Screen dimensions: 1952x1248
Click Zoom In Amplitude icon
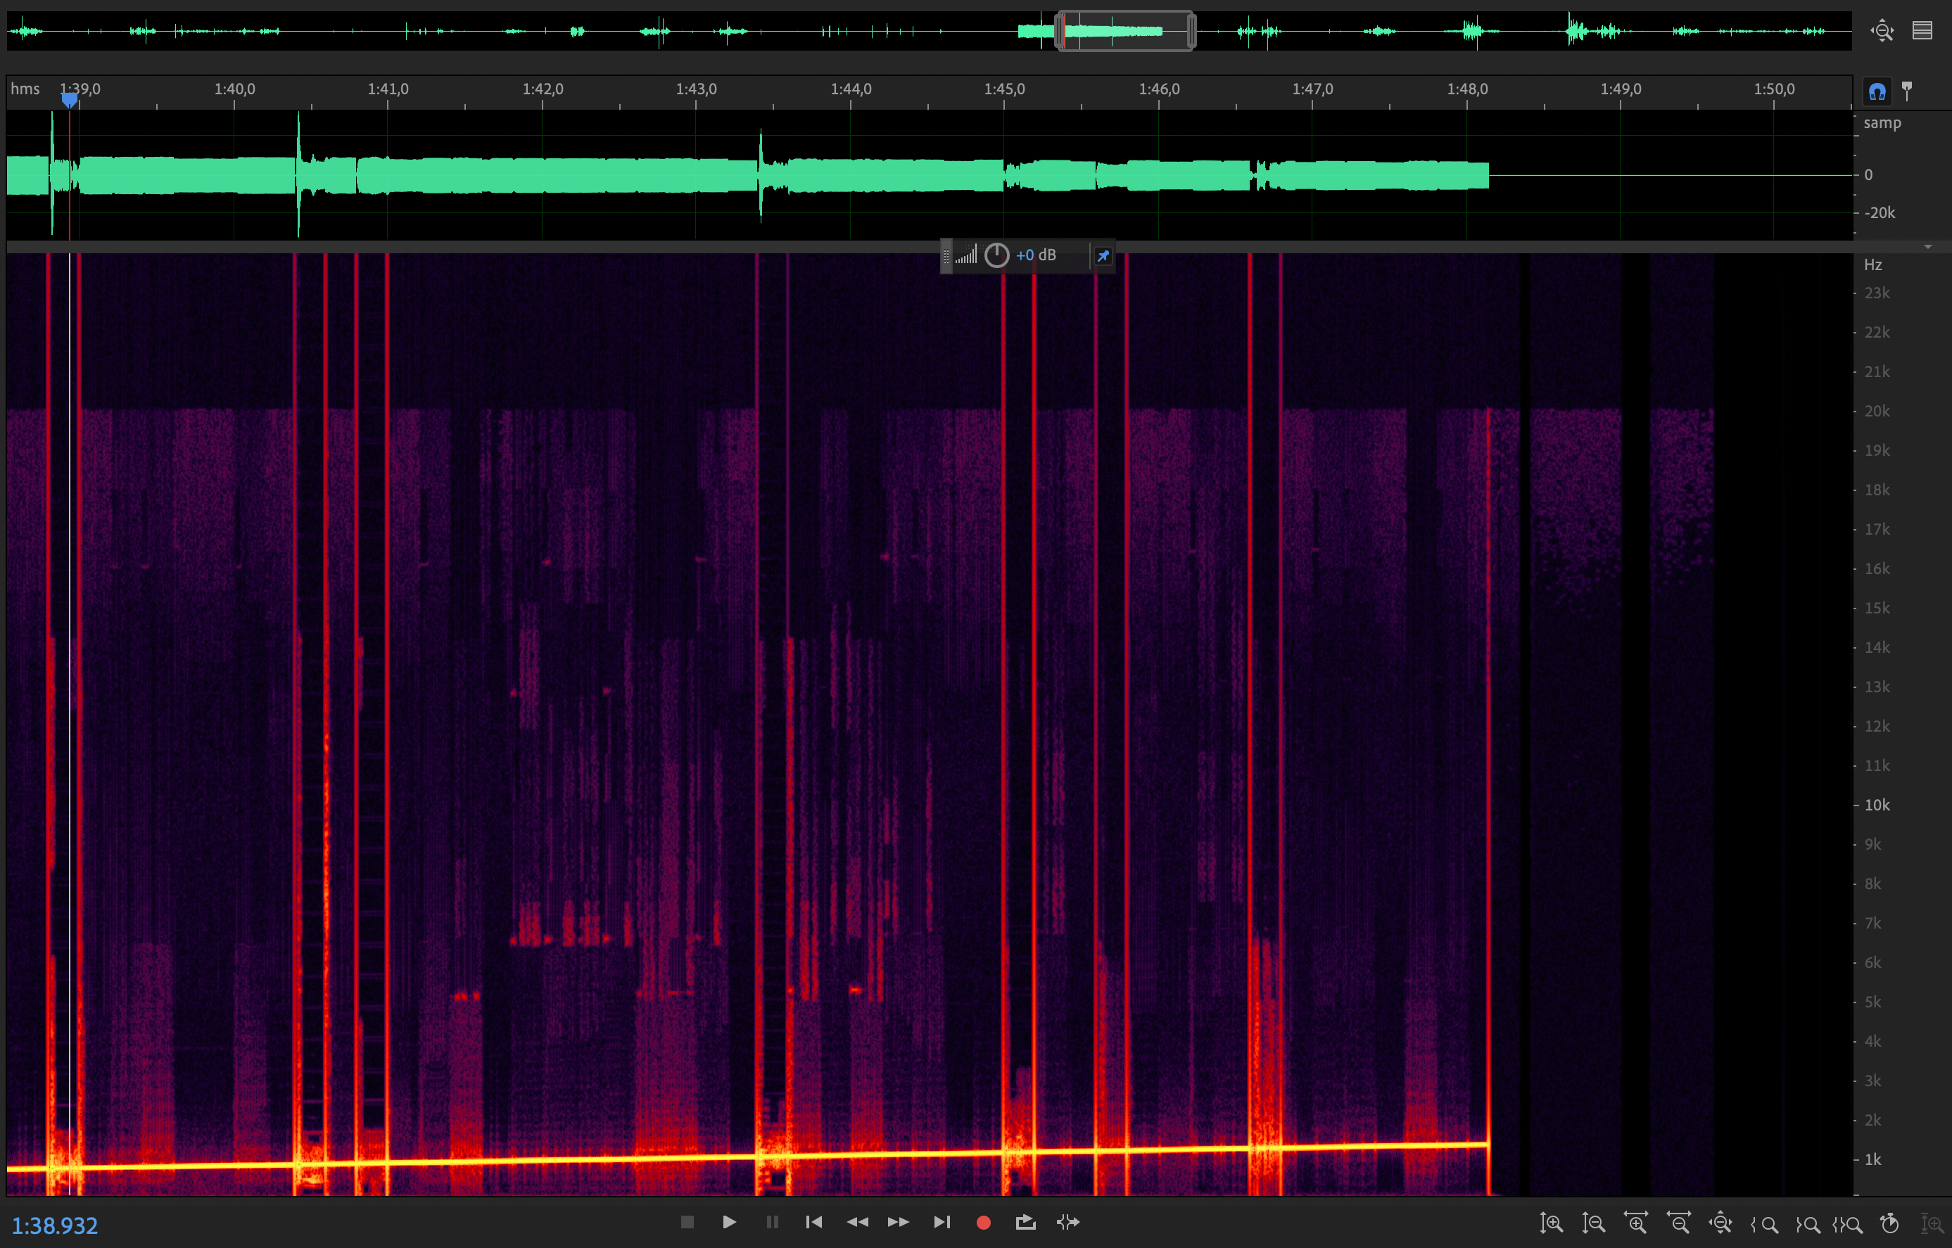[x=1551, y=1223]
